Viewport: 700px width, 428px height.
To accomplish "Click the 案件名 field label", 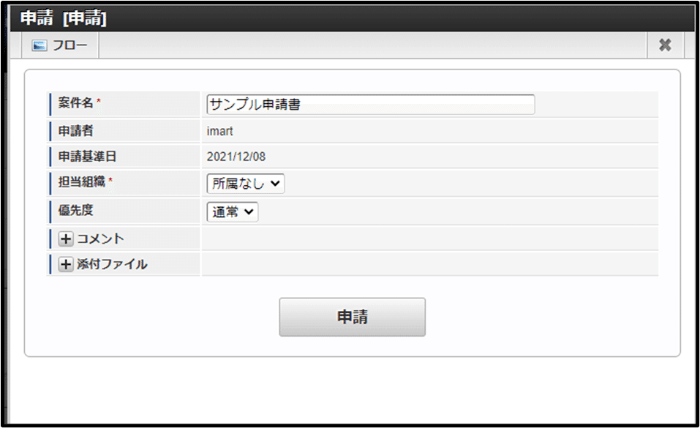I will coord(76,104).
